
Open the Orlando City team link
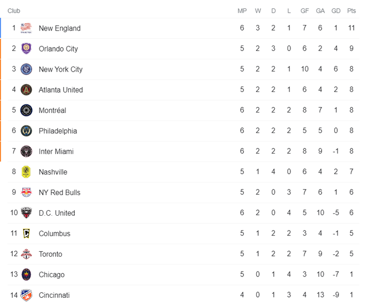[x=58, y=49]
